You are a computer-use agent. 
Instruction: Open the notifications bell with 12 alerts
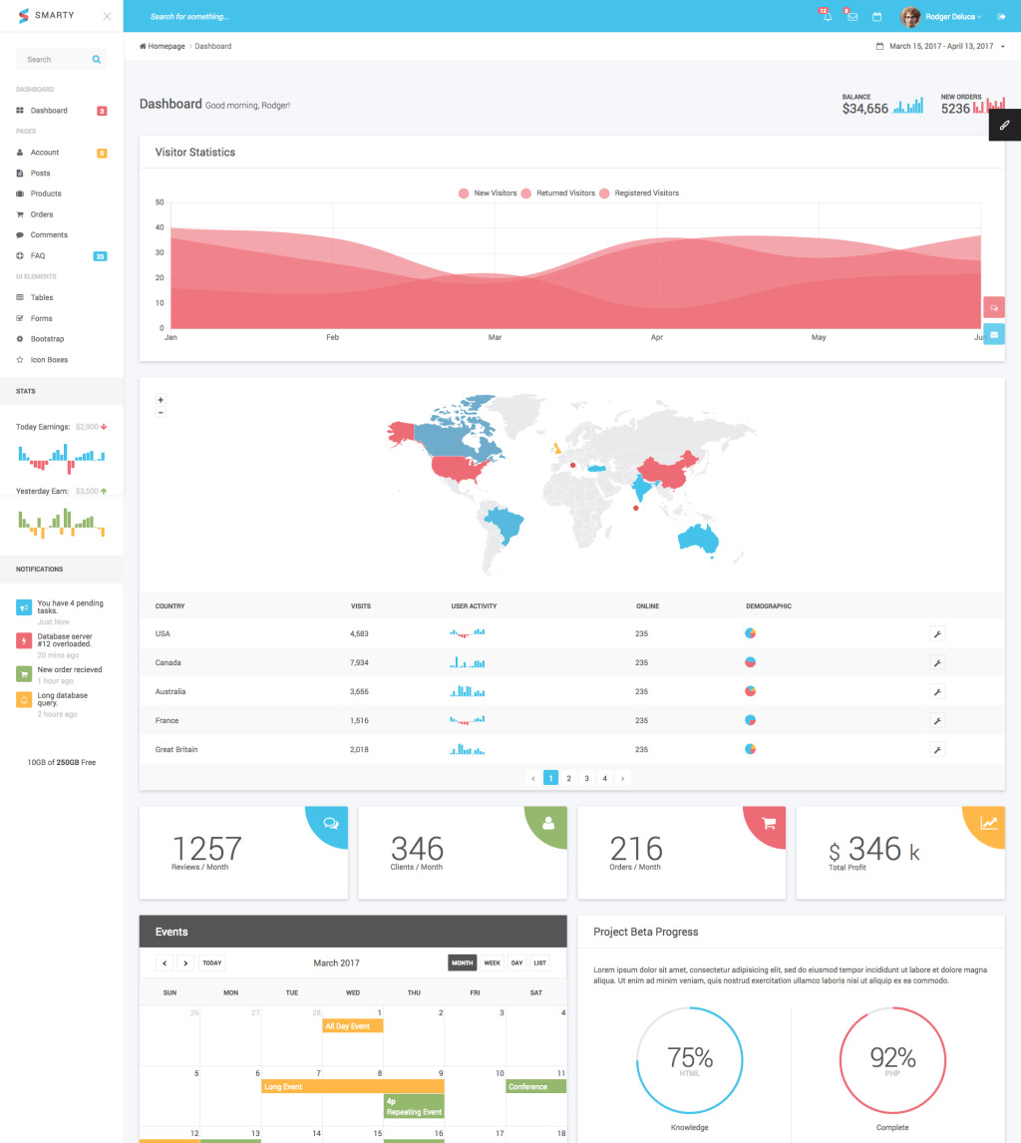tap(828, 16)
